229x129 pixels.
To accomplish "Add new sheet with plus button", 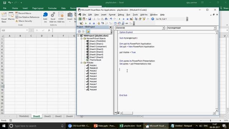I will click(x=82, y=116).
